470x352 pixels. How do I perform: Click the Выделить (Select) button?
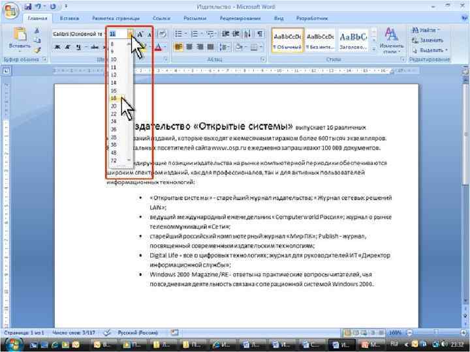(x=430, y=50)
